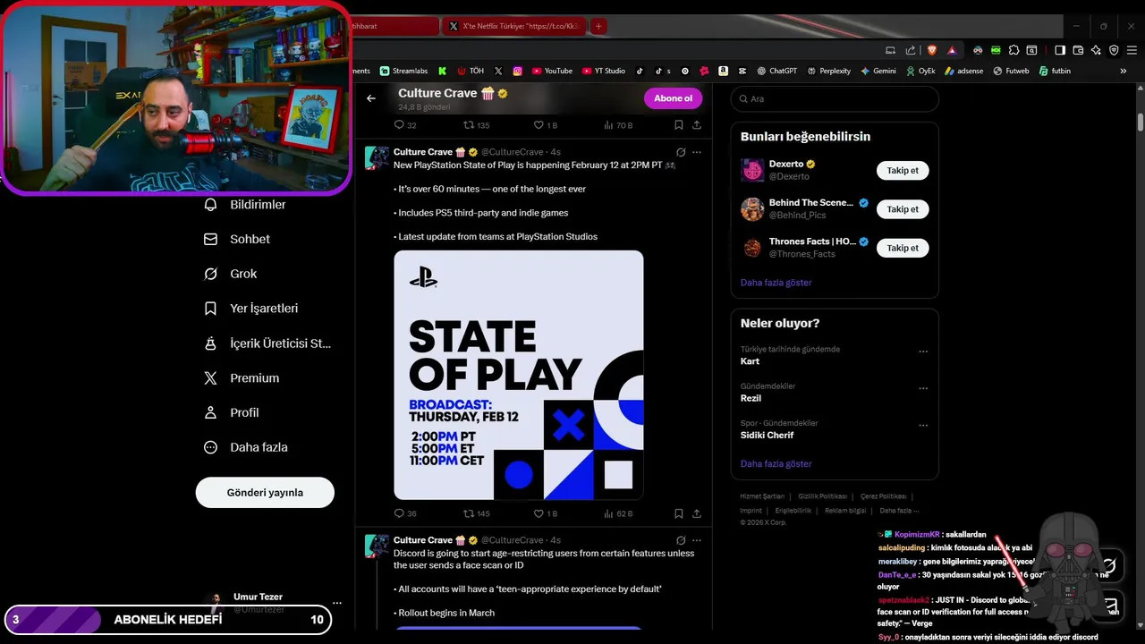1145x644 pixels.
Task: Like the tweet that has 145 reposts
Action: click(x=546, y=513)
